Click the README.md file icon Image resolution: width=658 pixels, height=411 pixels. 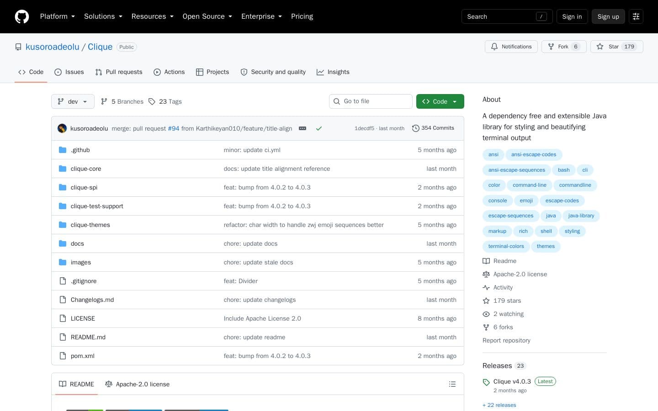click(63, 337)
